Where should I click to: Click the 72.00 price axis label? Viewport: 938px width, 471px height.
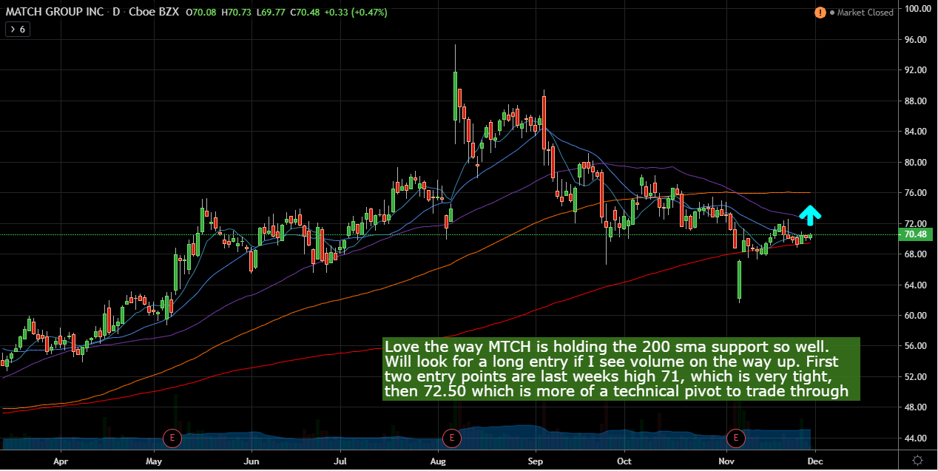[917, 223]
